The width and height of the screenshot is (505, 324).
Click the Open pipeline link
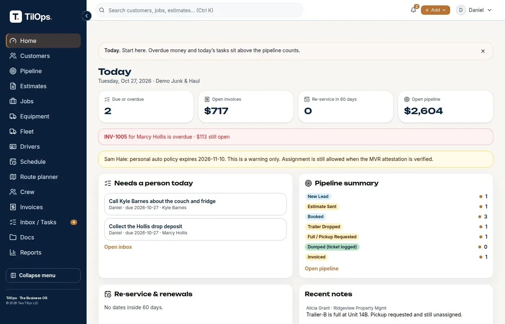point(321,269)
